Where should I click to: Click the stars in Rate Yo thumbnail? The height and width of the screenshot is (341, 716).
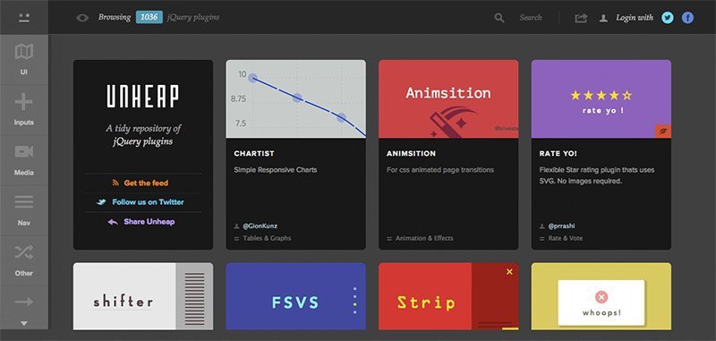point(601,96)
